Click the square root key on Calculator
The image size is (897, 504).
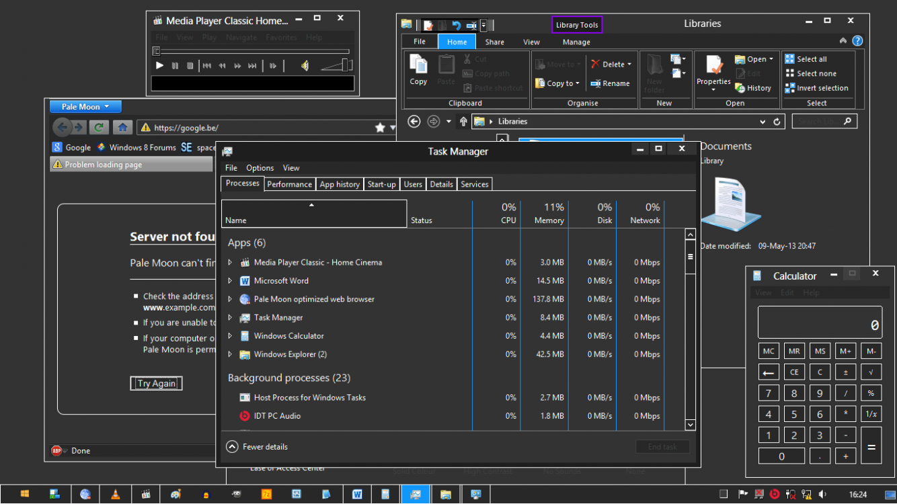coord(871,372)
